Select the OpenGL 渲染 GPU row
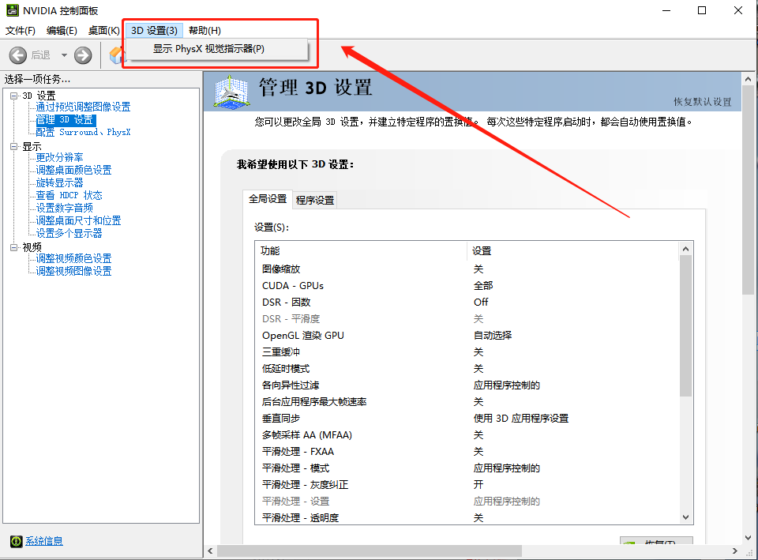The width and height of the screenshot is (758, 560). (467, 336)
